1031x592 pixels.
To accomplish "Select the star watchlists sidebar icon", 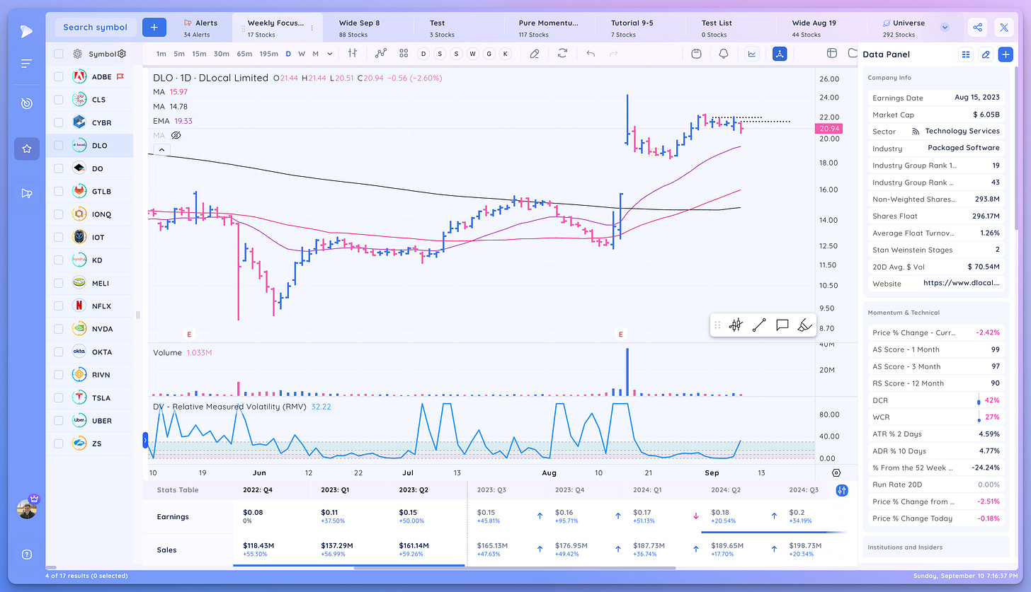I will coord(26,149).
